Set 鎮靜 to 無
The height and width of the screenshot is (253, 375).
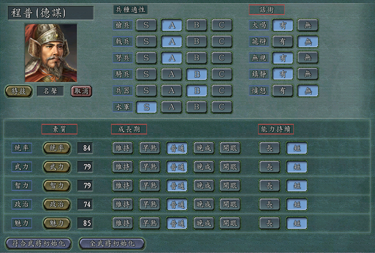click(308, 74)
